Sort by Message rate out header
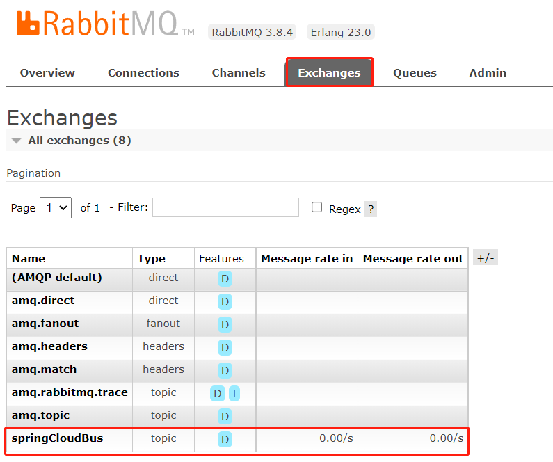 (413, 259)
